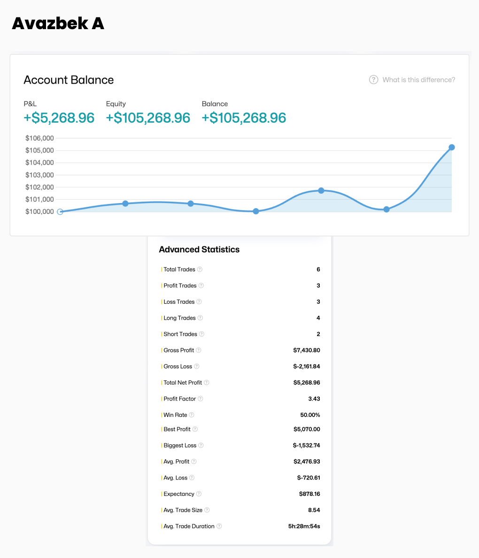Click info icon beside Win Rate
This screenshot has height=558, width=479.
(192, 415)
